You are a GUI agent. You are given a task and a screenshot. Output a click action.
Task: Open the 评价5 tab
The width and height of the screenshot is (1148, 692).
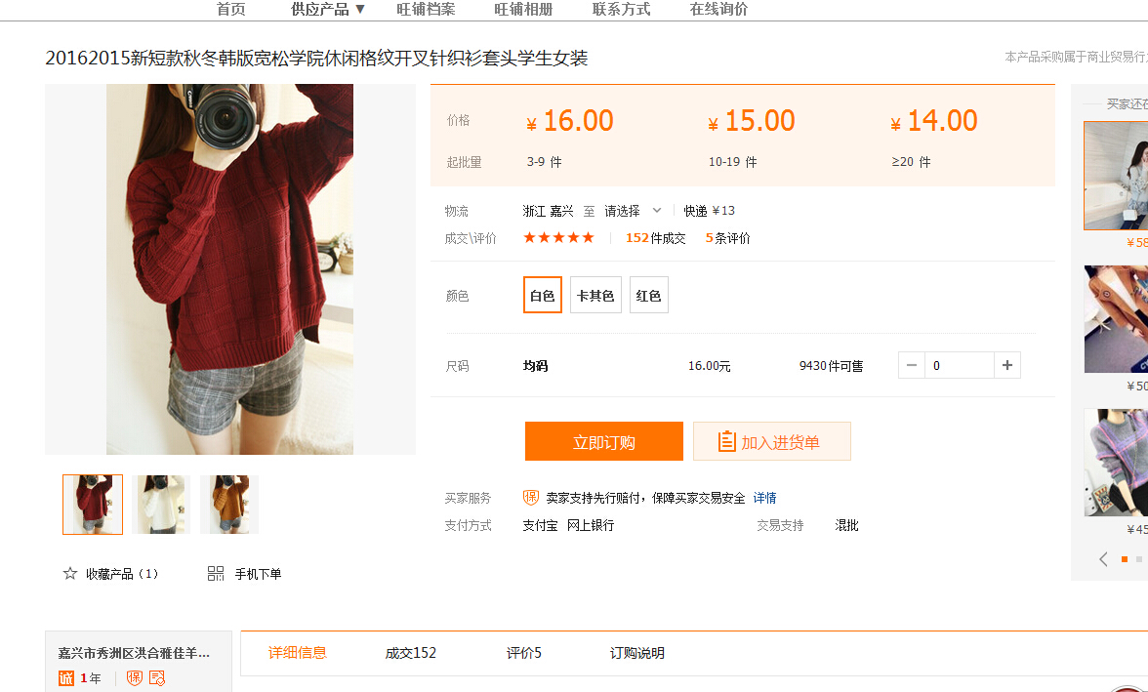pyautogui.click(x=524, y=653)
